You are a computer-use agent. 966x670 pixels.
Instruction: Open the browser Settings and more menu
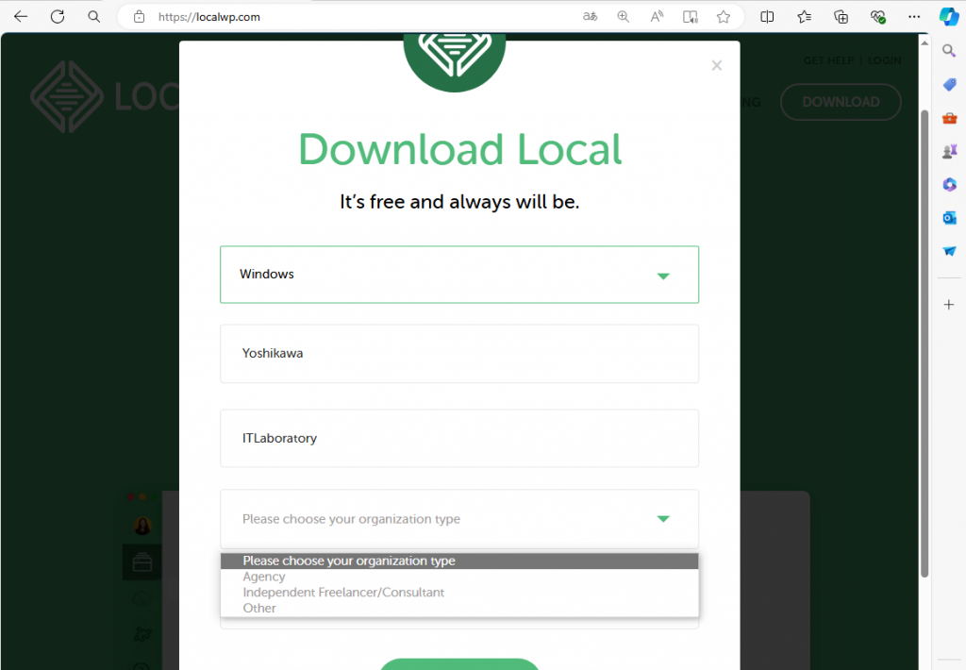[x=913, y=17]
